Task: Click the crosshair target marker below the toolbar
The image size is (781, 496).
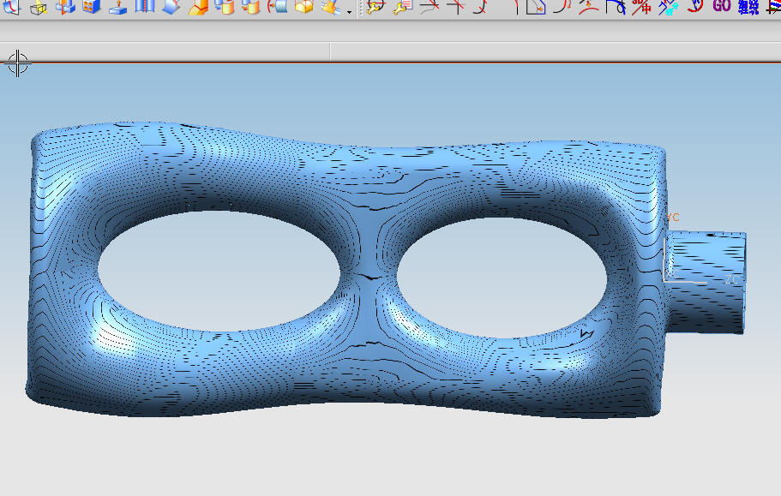Action: (18, 63)
